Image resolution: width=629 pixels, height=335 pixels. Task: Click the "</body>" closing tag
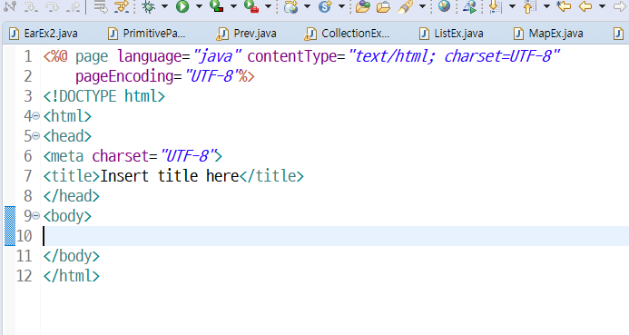(72, 256)
